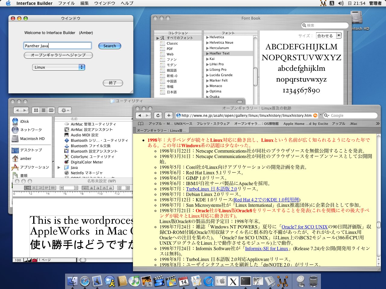Launch Safari from the Dock
Viewport: 386px width, 289px height.
point(85,281)
